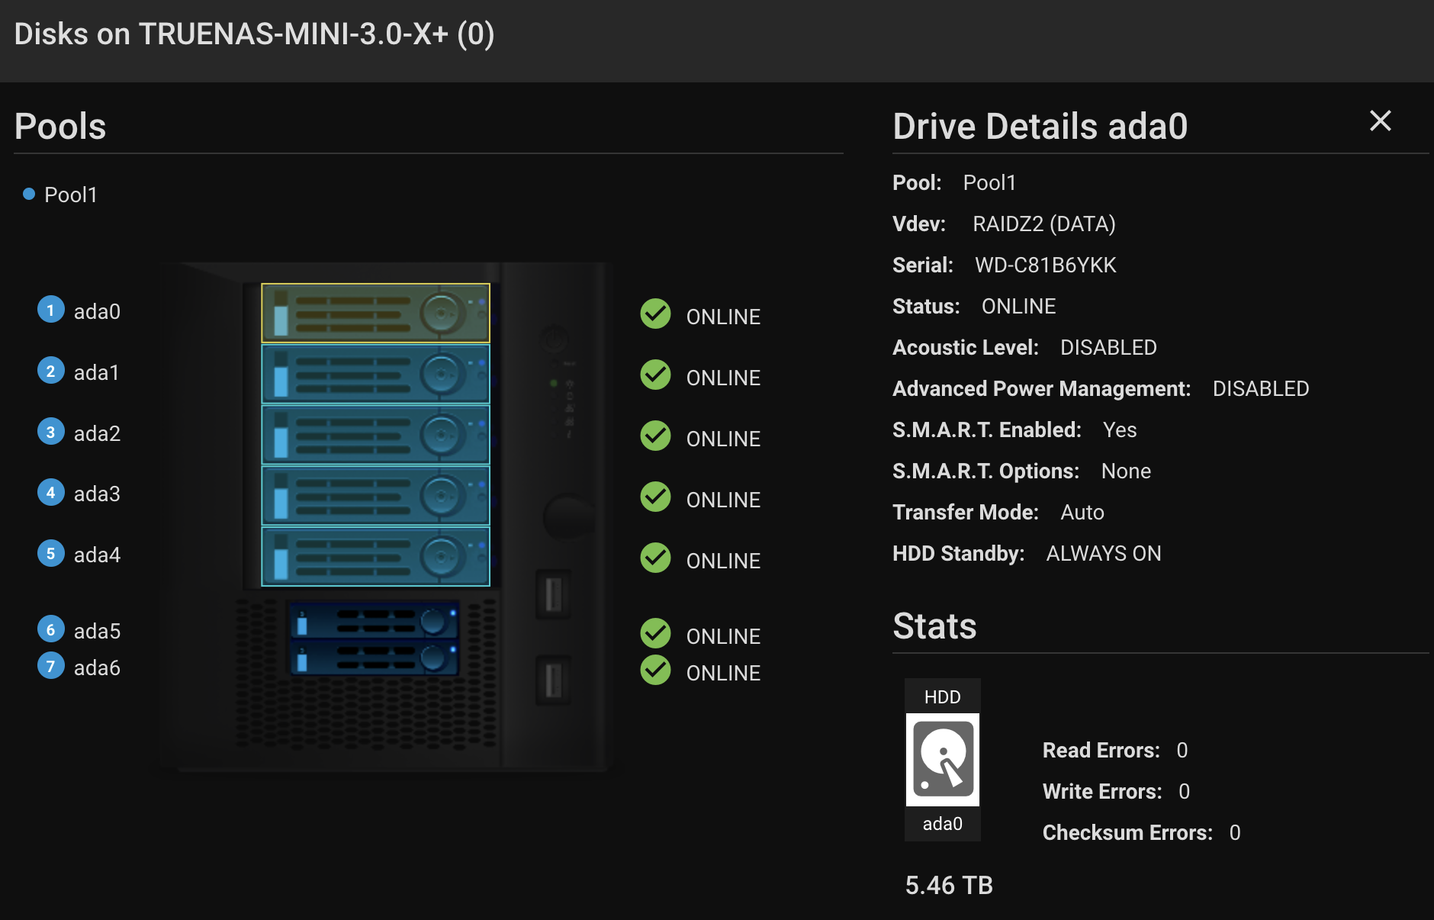Image resolution: width=1434 pixels, height=920 pixels.
Task: Select the fifth drive bay in enclosure
Action: [x=375, y=557]
